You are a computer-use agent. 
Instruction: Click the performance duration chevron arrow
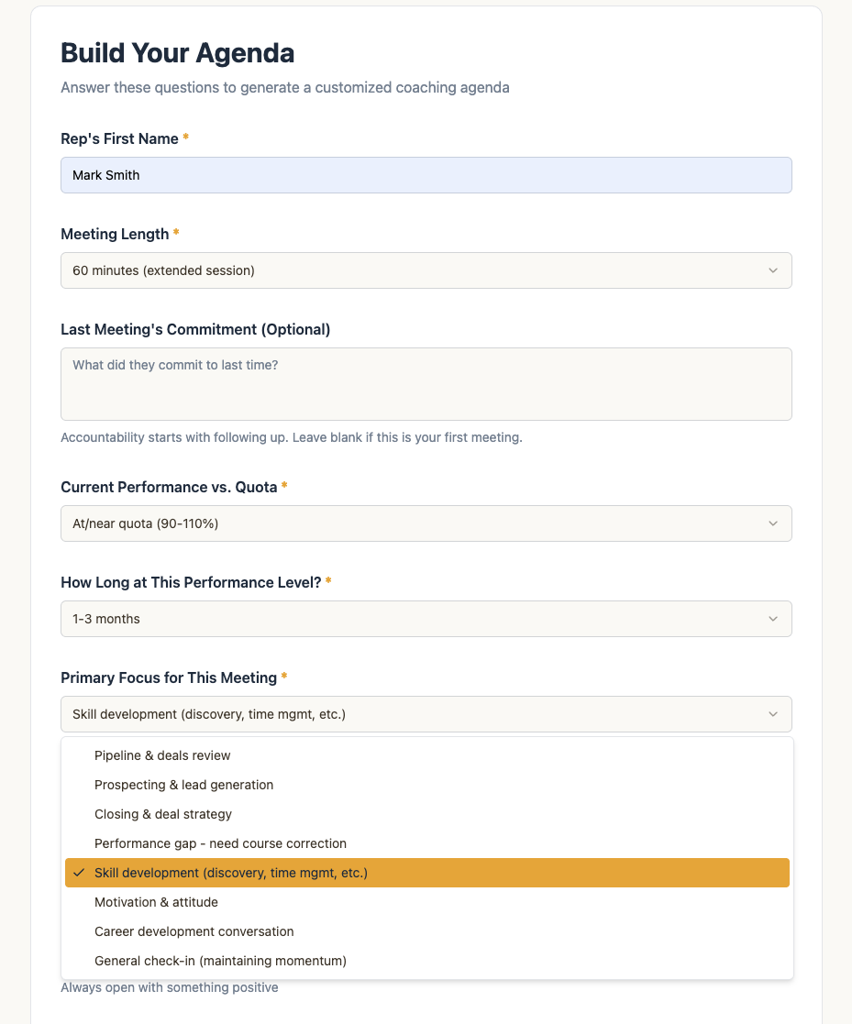(x=773, y=619)
